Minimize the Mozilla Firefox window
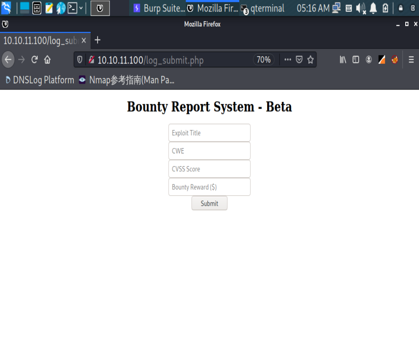This screenshot has height=344, width=419. coord(398,24)
